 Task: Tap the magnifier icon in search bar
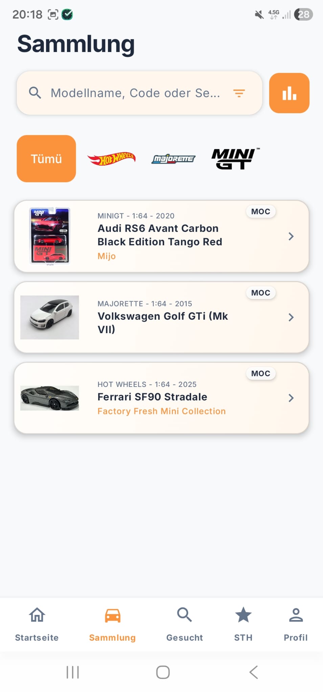coord(35,93)
